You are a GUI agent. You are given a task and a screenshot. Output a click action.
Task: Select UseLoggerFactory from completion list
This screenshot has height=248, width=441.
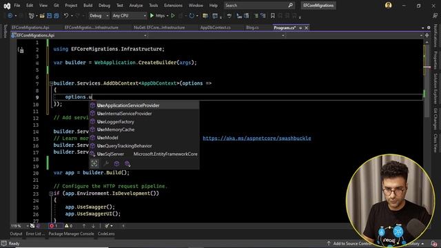[144, 122]
